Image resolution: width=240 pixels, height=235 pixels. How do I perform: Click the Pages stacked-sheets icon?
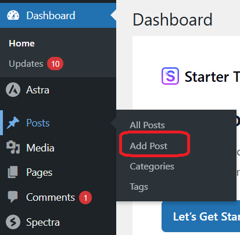click(13, 172)
